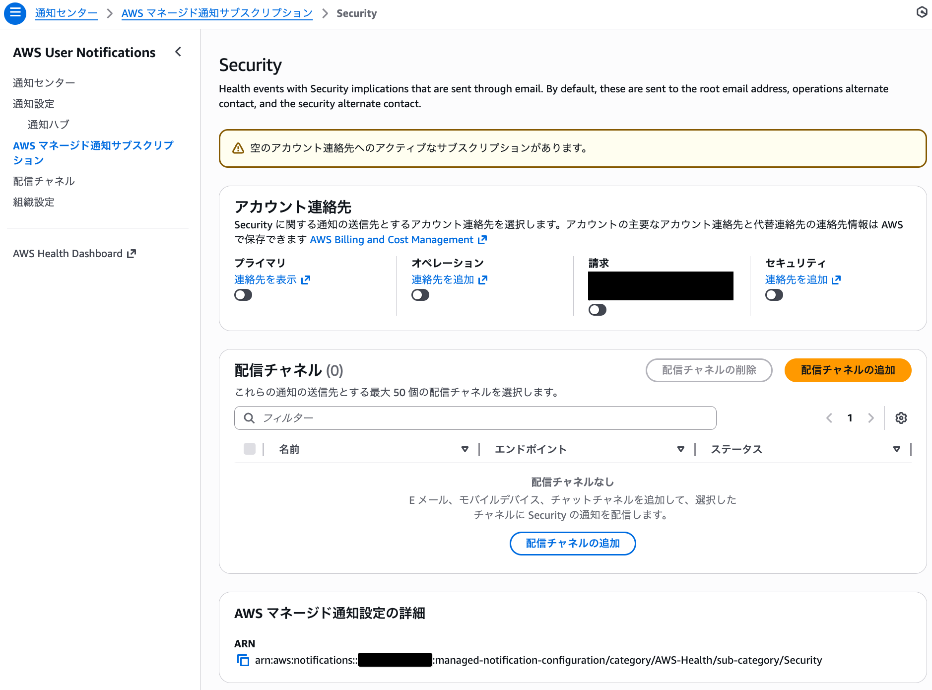The width and height of the screenshot is (932, 690).
Task: Select 配信チャネル in the sidebar
Action: 44,181
